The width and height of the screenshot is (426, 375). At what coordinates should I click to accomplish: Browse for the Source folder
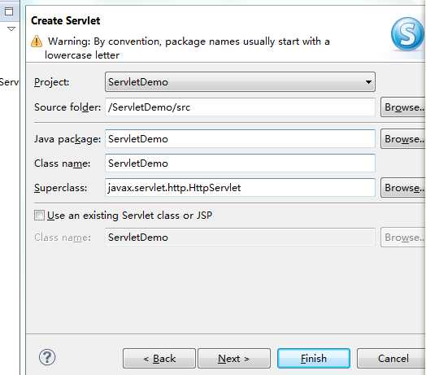tap(403, 107)
